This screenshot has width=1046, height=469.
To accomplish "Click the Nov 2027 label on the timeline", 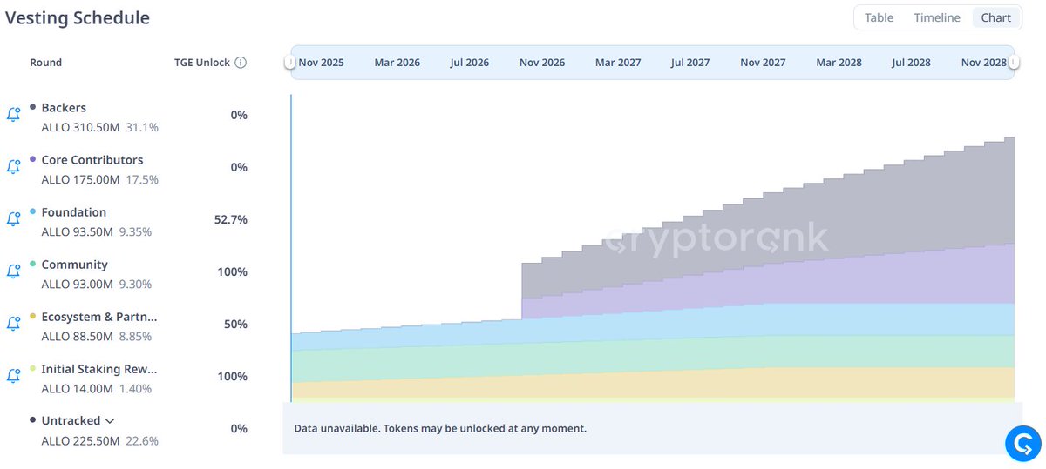I will 763,63.
